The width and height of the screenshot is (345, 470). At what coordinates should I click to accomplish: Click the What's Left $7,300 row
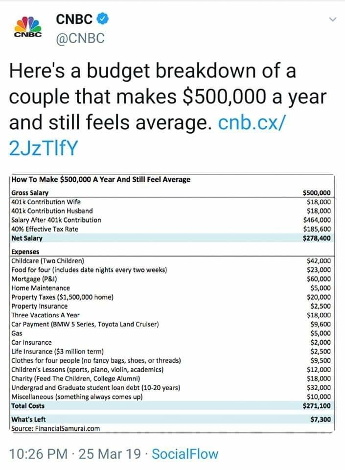click(172, 420)
